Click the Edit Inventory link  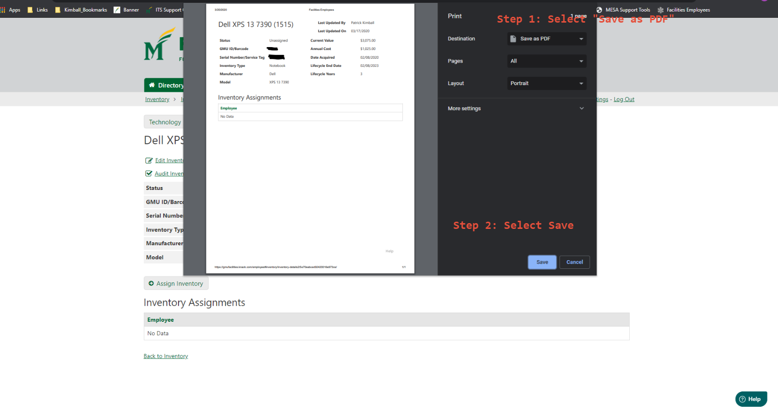(x=169, y=161)
